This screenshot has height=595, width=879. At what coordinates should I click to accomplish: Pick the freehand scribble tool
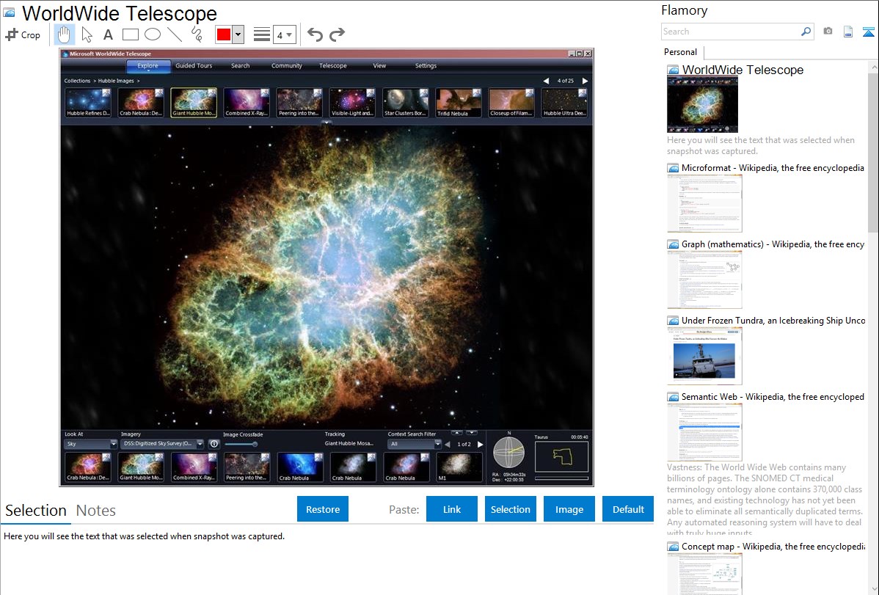197,34
